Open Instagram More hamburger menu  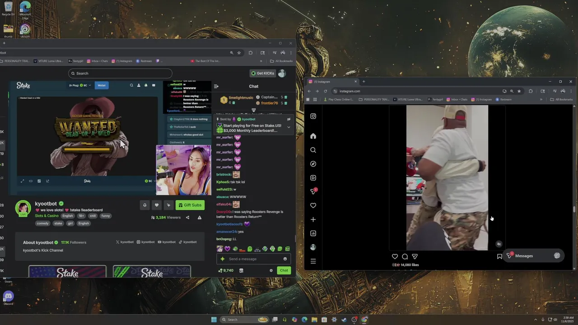[x=313, y=261]
